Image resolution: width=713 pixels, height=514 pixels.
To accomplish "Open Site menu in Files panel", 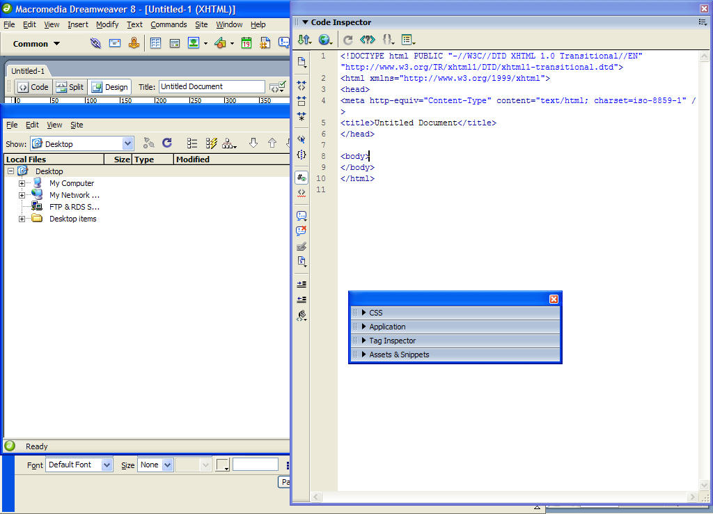I will pos(77,125).
